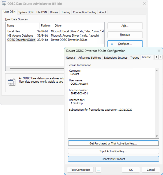Click the Platform column header

pos(46,26)
